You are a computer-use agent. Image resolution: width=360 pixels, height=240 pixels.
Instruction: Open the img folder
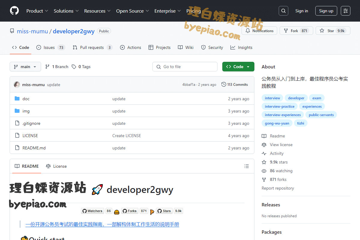pyautogui.click(x=26, y=111)
